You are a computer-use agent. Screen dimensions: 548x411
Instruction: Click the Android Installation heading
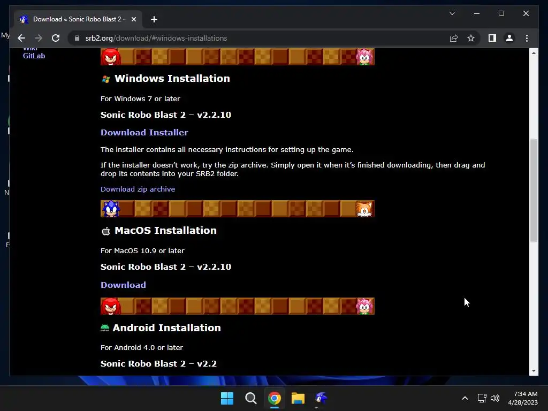[167, 328]
